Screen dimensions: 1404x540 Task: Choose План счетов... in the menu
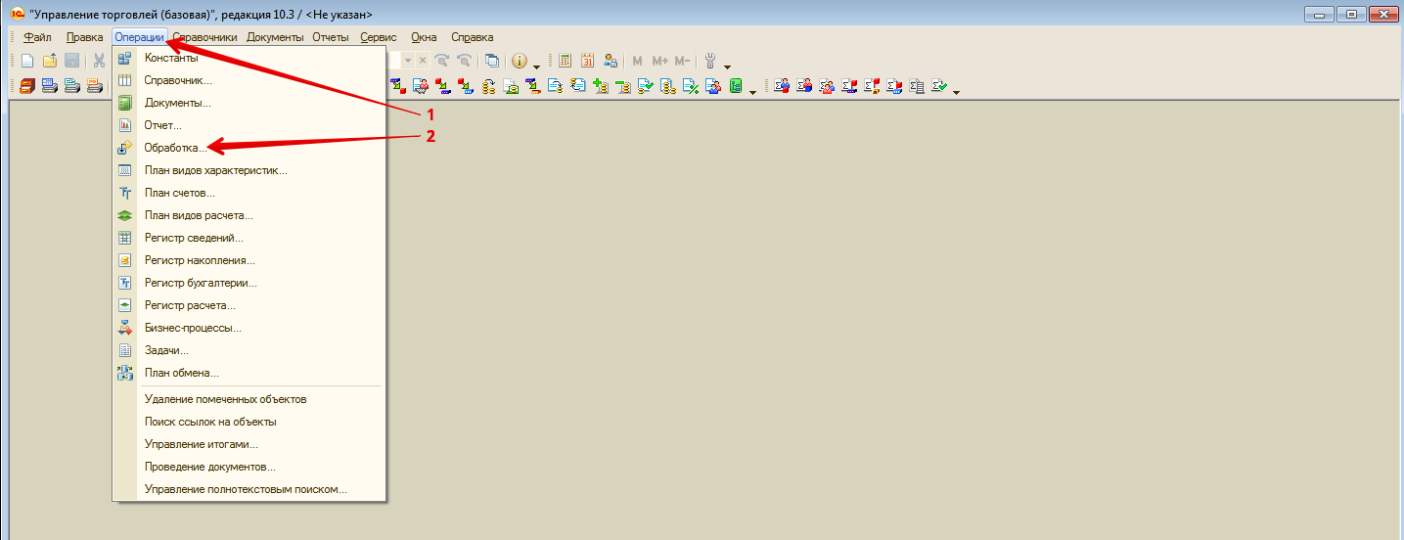pyautogui.click(x=179, y=193)
